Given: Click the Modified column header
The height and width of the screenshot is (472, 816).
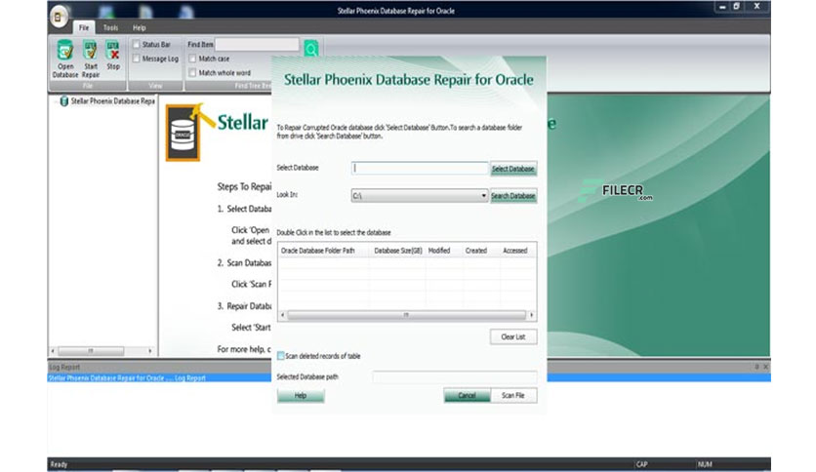Looking at the screenshot, I should point(444,251).
